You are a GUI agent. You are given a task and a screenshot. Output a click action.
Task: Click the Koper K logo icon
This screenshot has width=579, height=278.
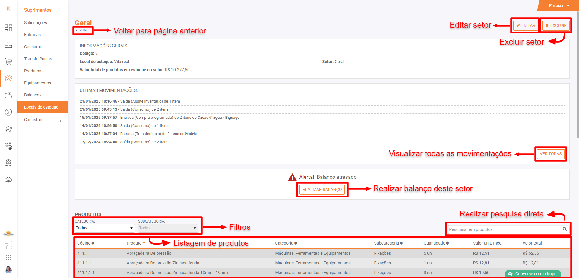(x=8, y=8)
